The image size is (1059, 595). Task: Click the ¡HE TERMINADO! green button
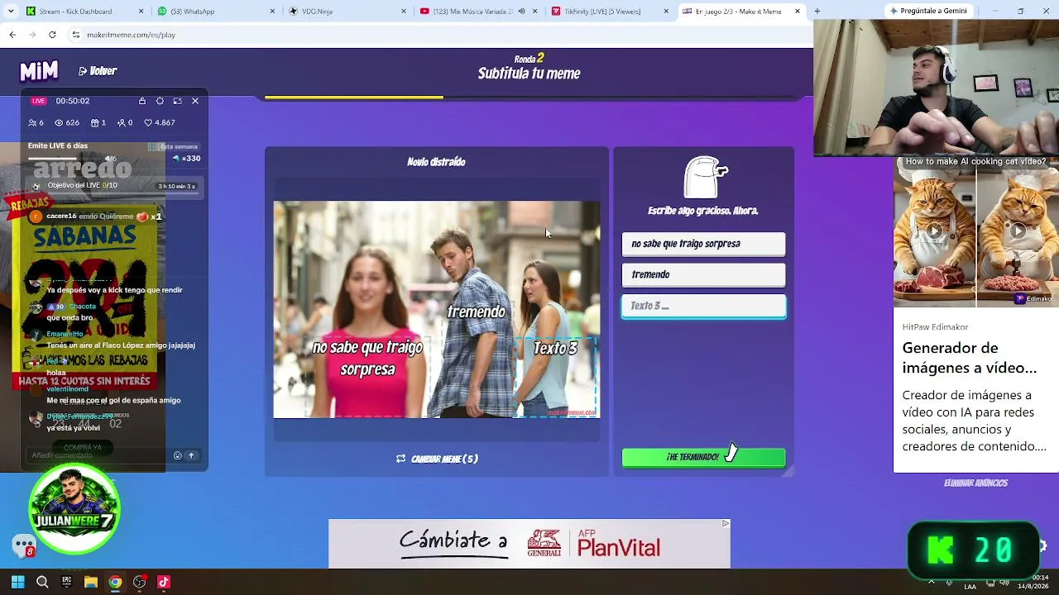point(703,457)
